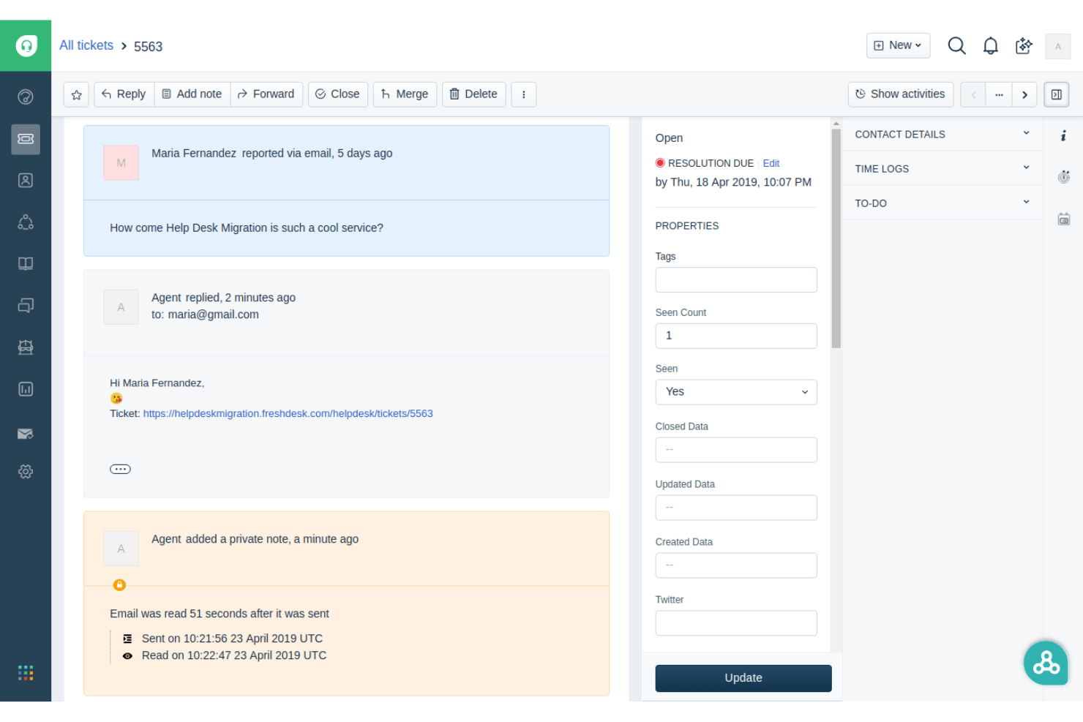The width and height of the screenshot is (1083, 722).
Task: Select the Tickets icon in sidebar
Action: pos(26,139)
